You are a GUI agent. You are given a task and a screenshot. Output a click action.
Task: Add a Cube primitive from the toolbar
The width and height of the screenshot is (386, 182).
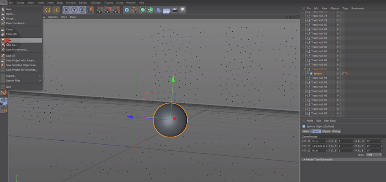click(x=126, y=10)
